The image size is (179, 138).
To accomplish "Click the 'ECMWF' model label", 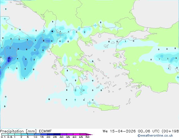I will pyautogui.click(x=45, y=131).
